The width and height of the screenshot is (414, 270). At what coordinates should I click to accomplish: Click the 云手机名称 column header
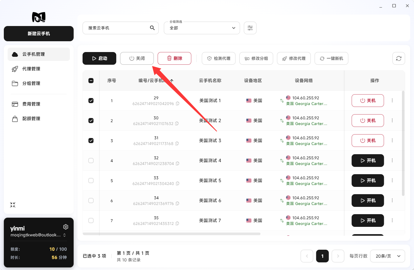(x=210, y=81)
